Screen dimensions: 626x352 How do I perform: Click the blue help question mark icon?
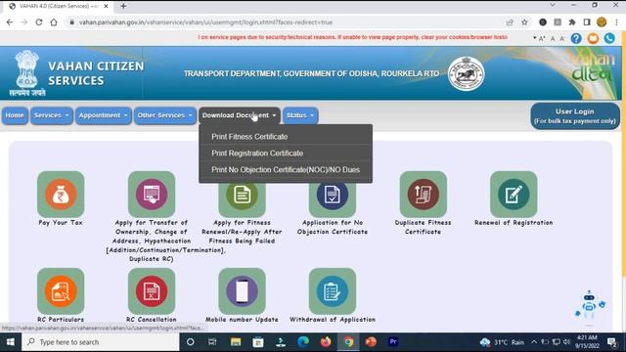coord(576,38)
